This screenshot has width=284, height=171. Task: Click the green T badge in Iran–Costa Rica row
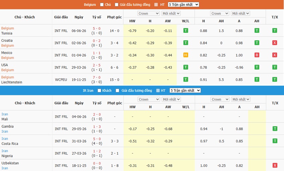coord(275,141)
